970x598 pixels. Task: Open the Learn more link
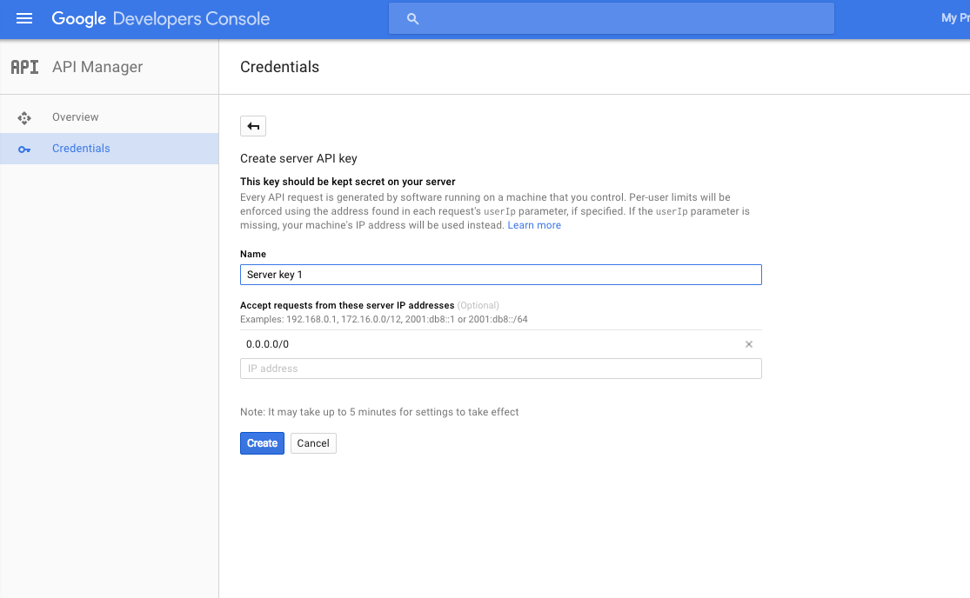(x=534, y=225)
